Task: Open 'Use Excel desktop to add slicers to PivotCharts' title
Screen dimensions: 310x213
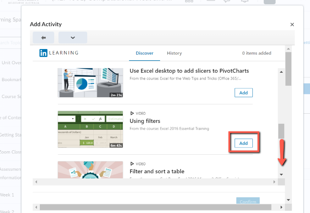Action: (189, 71)
